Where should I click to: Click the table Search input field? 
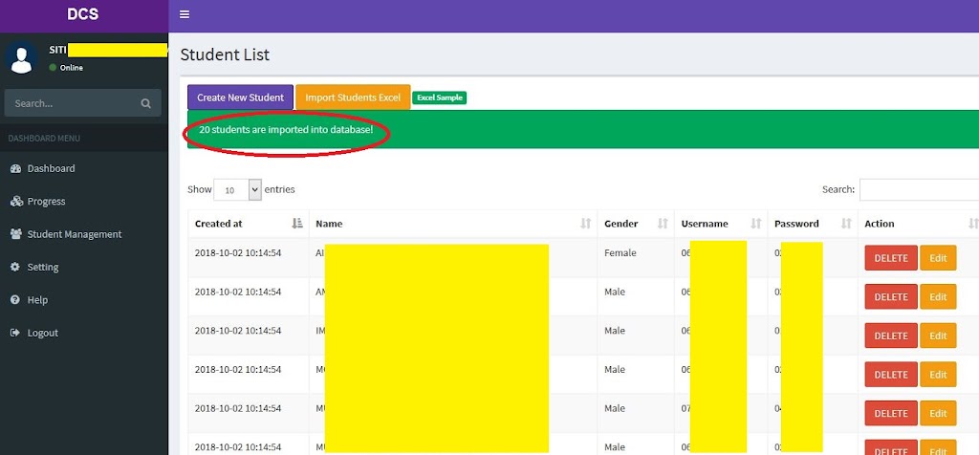pos(918,189)
